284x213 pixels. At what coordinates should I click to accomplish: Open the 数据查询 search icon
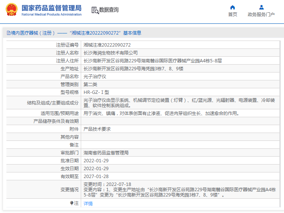95,10
